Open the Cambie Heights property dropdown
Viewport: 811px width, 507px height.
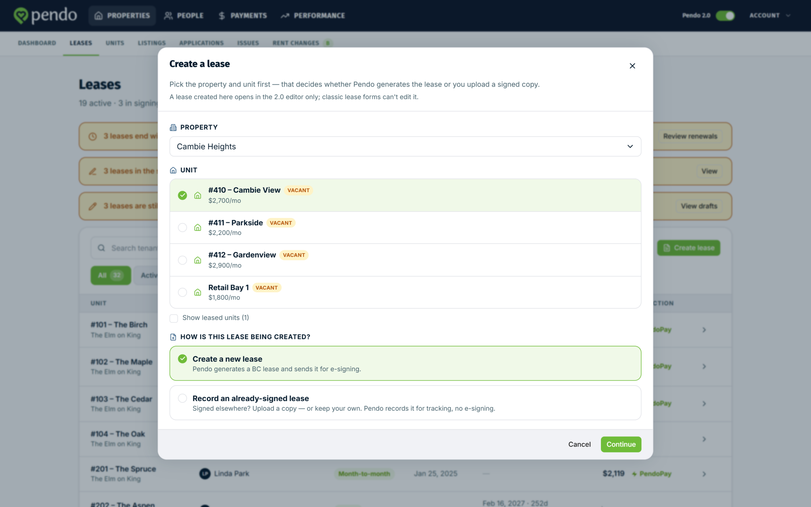point(405,146)
